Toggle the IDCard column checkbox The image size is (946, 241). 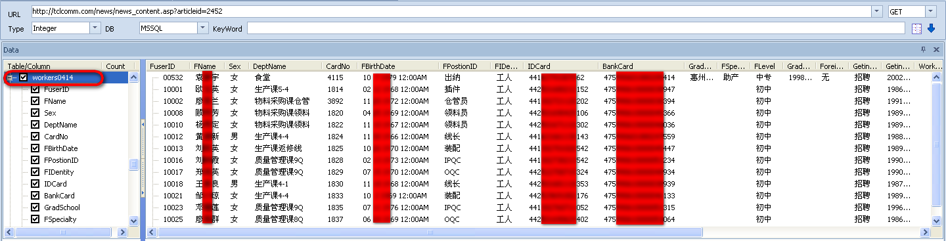click(x=35, y=184)
